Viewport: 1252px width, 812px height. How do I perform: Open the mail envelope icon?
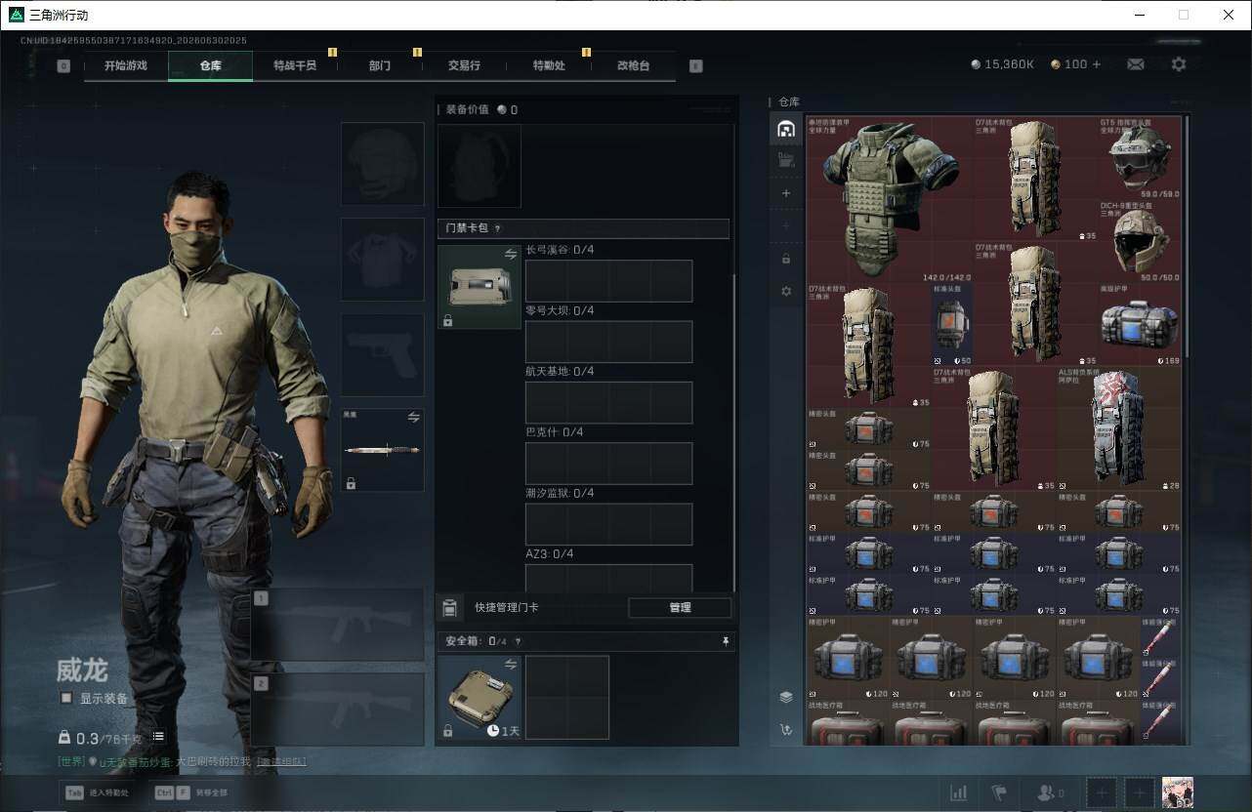coord(1135,64)
